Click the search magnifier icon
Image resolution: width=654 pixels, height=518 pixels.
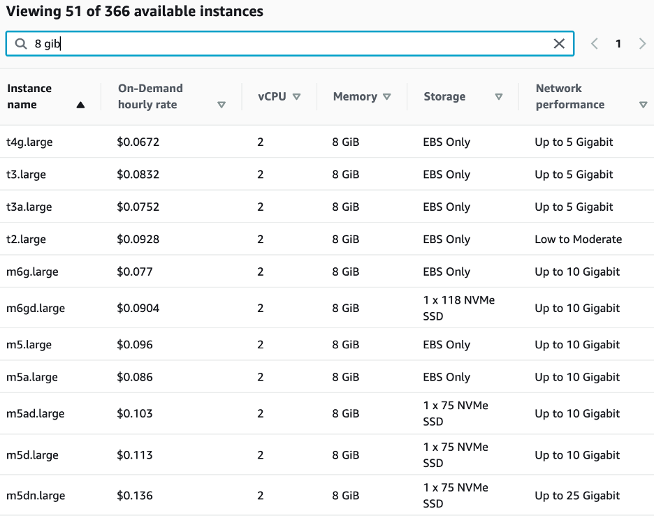coord(21,44)
